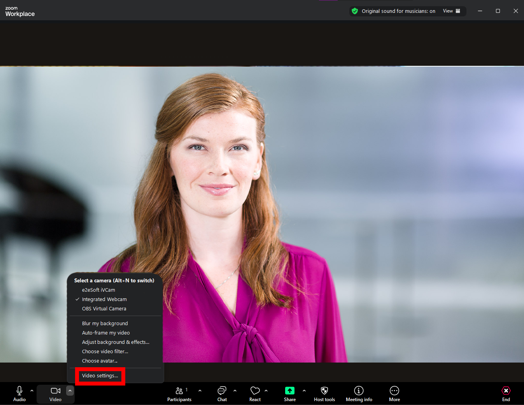Viewport: 524px width, 405px height.
Task: Expand the Share options chevron
Action: pyautogui.click(x=304, y=391)
